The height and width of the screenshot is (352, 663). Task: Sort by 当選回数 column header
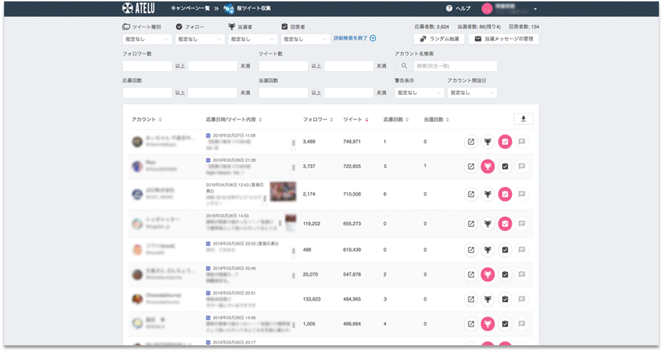437,119
